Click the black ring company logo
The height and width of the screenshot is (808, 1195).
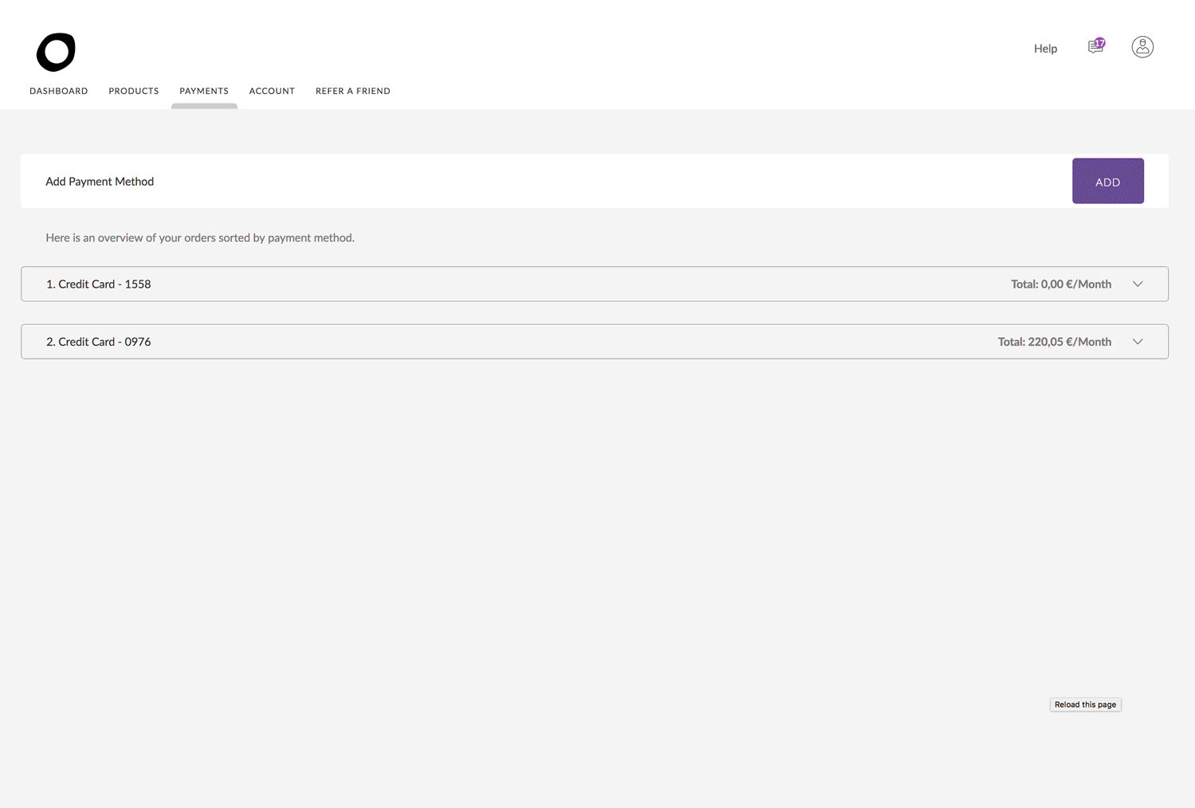click(x=56, y=53)
